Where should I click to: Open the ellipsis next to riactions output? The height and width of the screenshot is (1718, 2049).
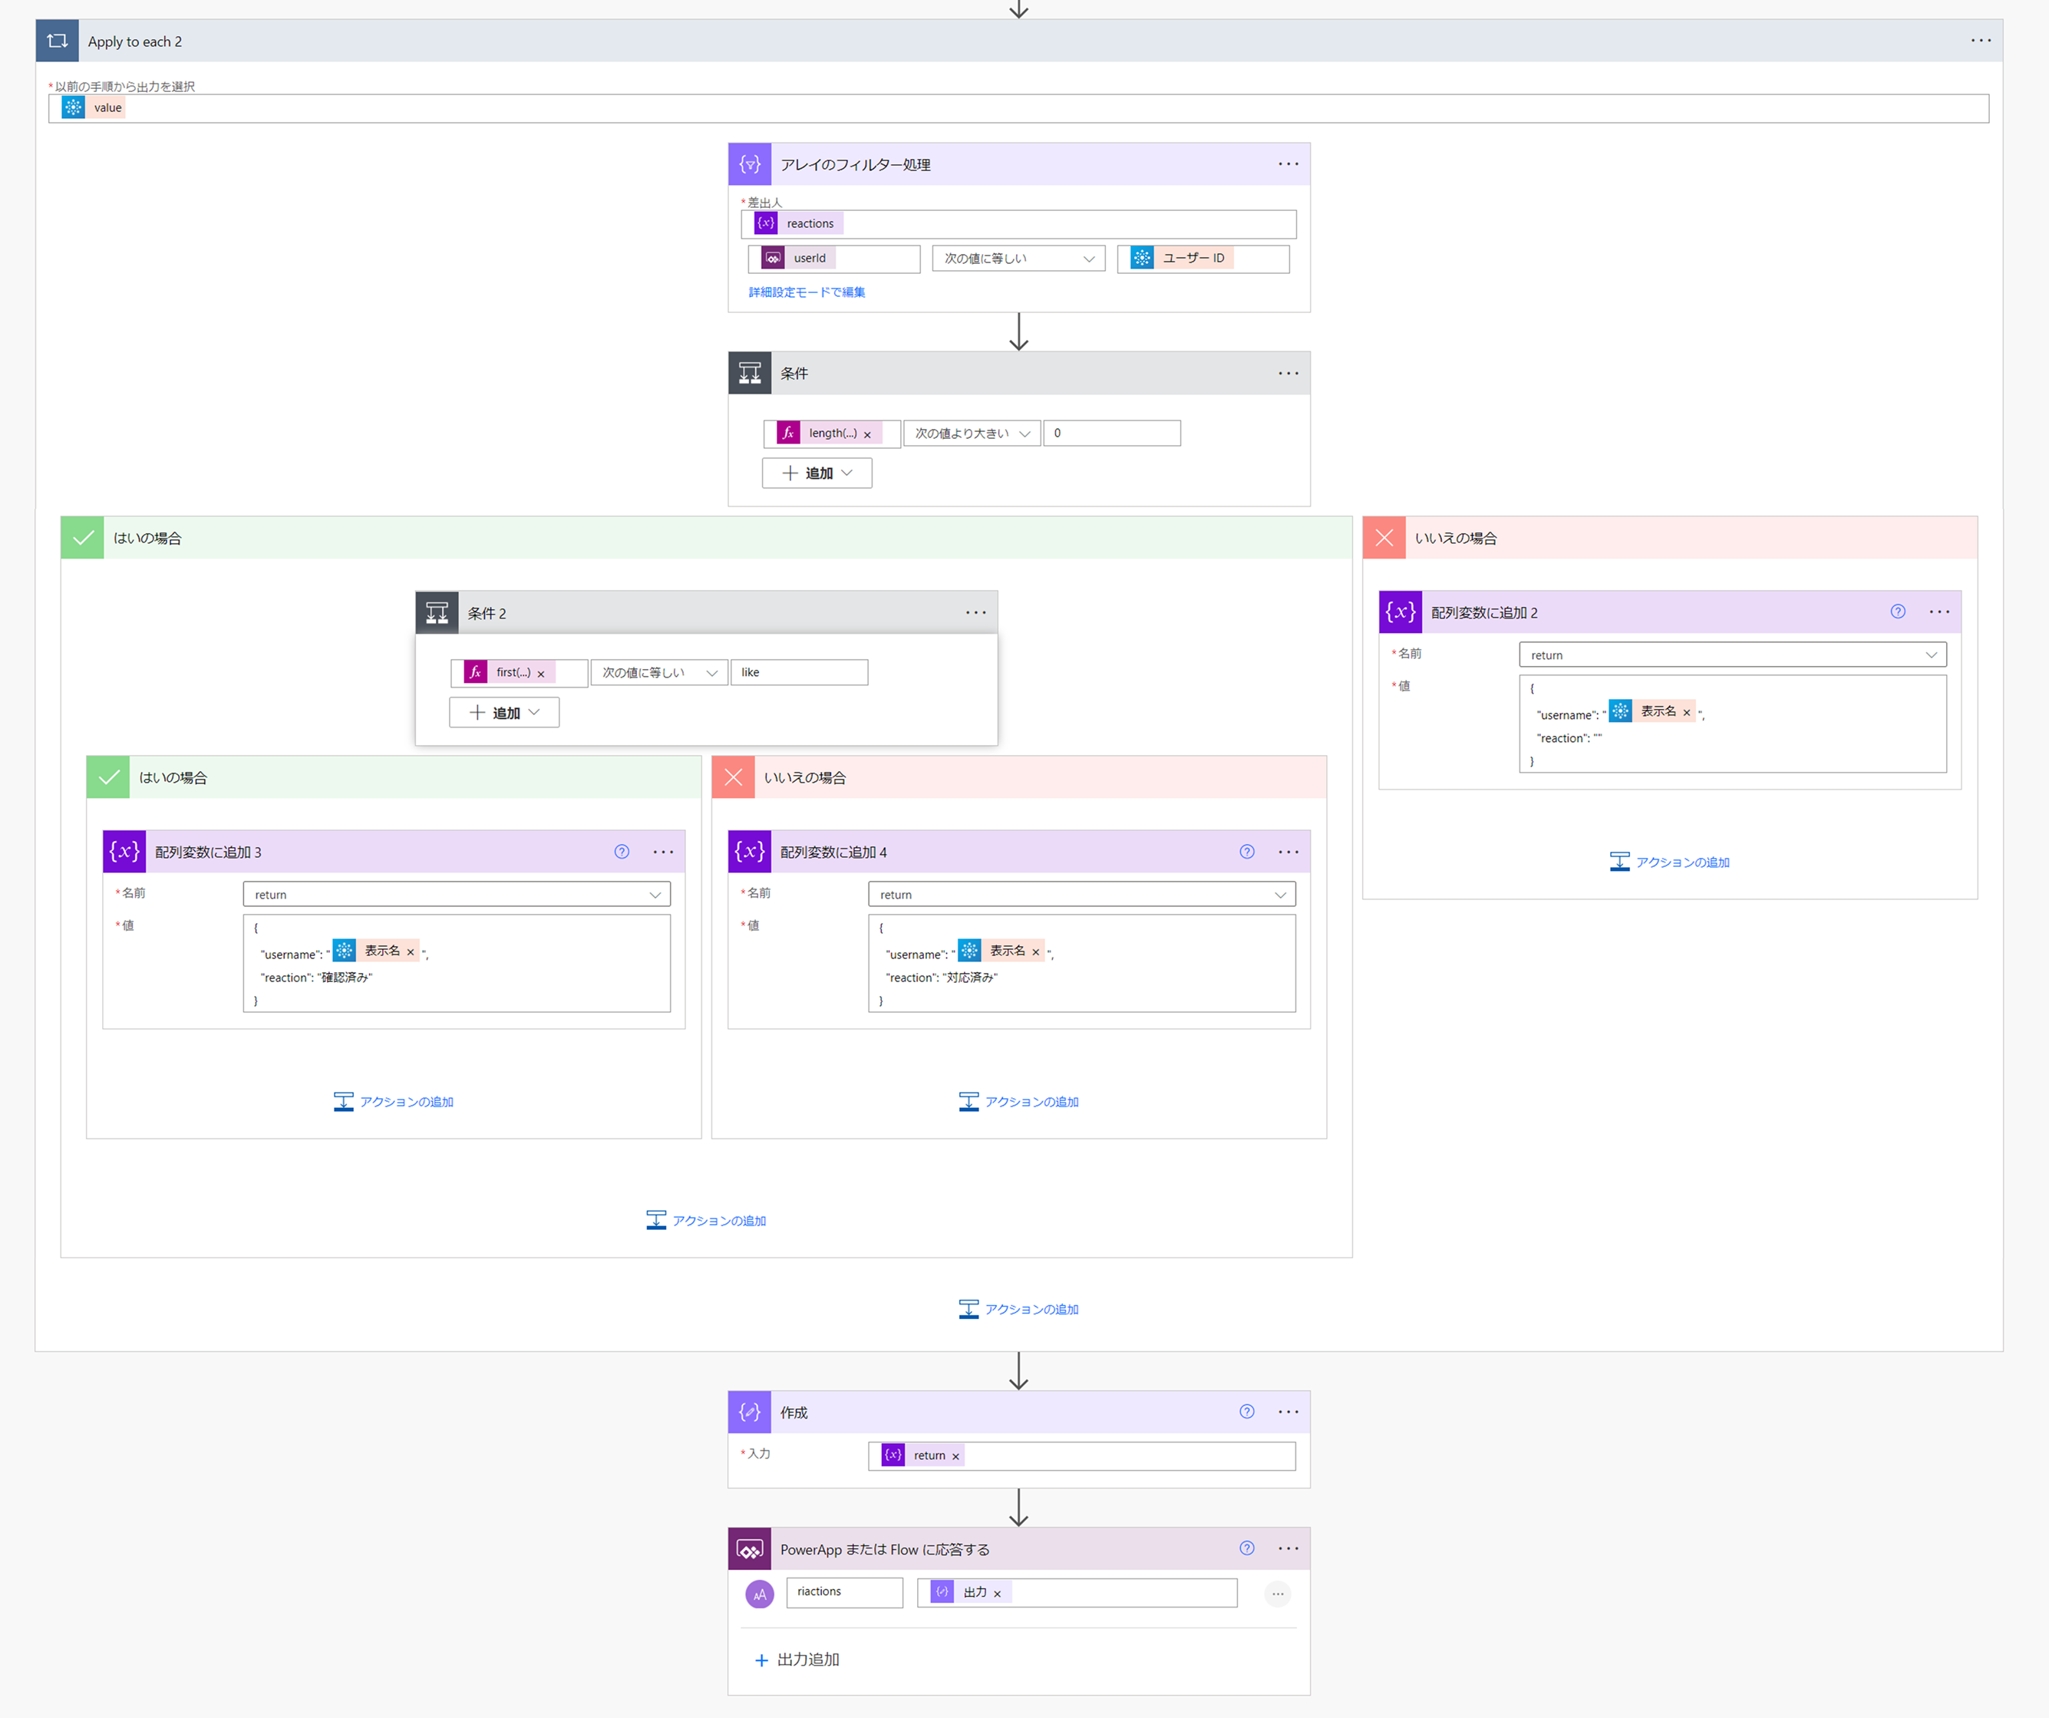[x=1277, y=1593]
